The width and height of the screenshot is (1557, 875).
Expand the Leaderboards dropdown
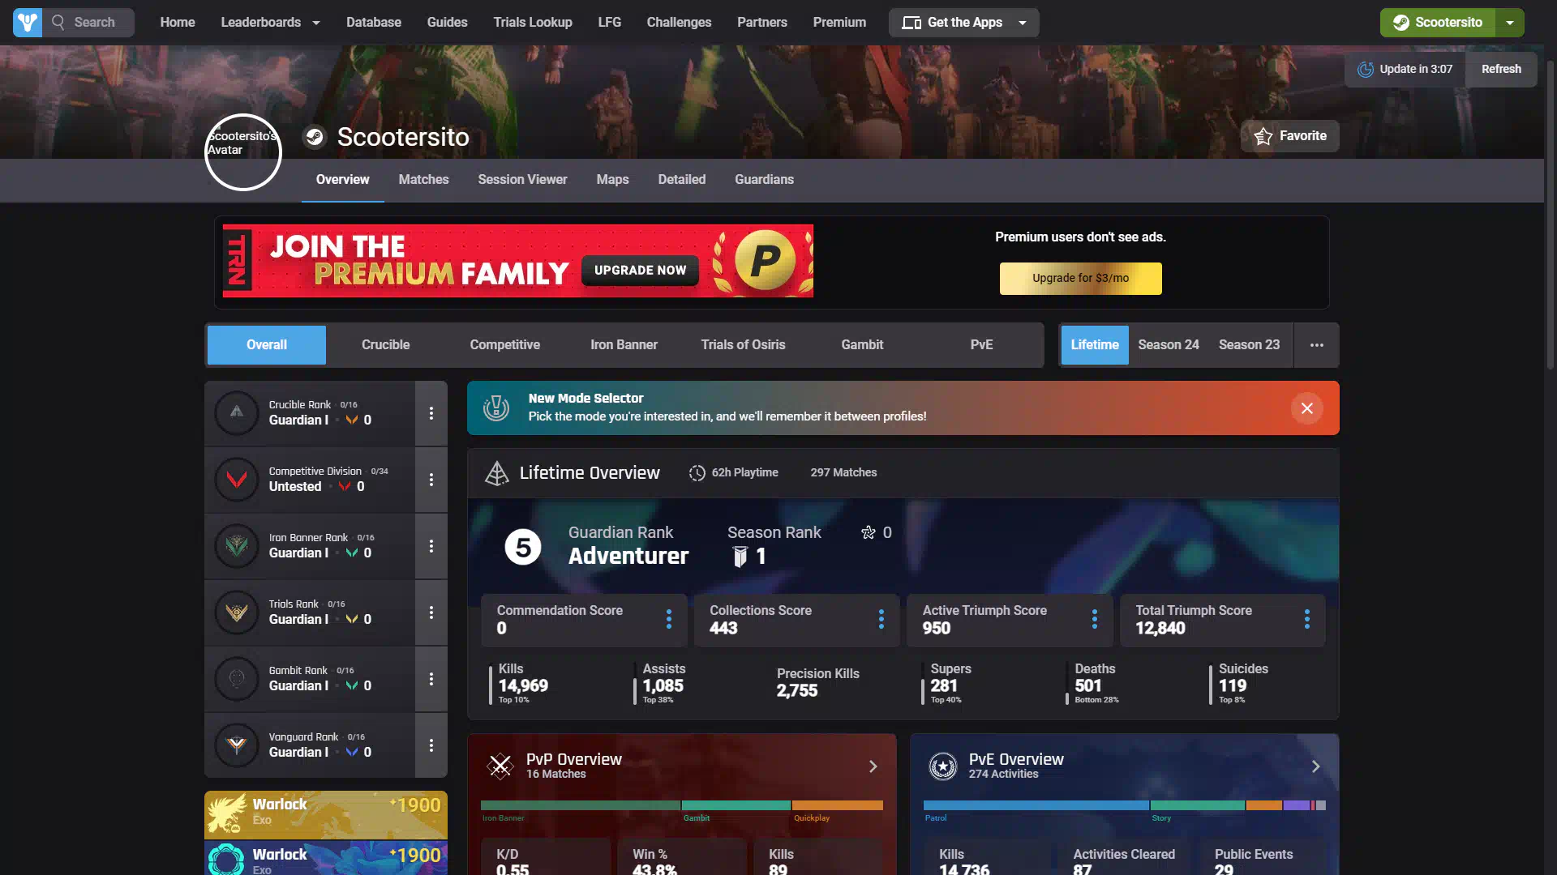316,23
